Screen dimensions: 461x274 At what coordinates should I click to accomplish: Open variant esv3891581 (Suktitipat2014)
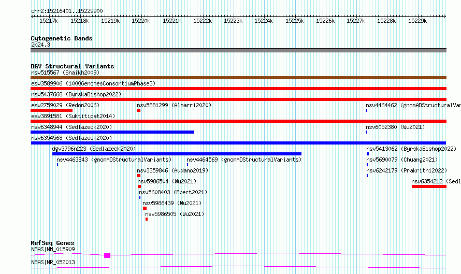[238, 121]
